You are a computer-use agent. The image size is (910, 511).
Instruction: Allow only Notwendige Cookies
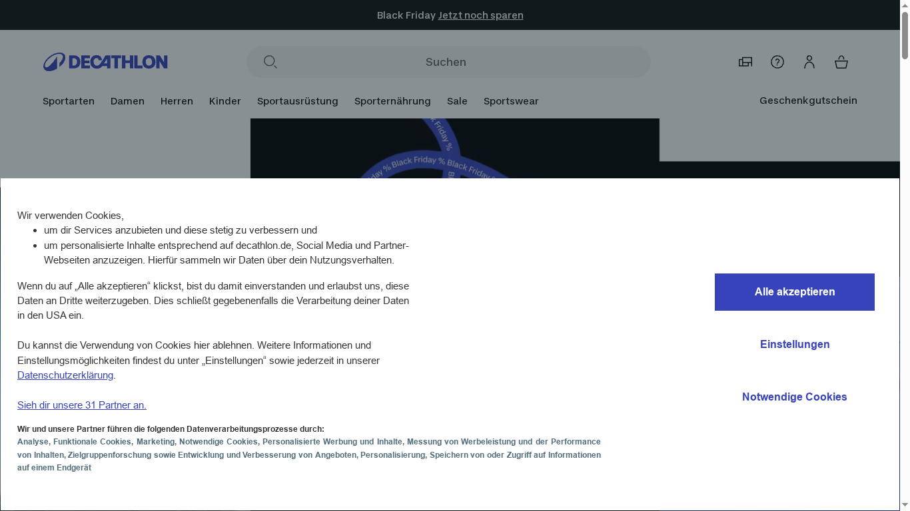794,397
